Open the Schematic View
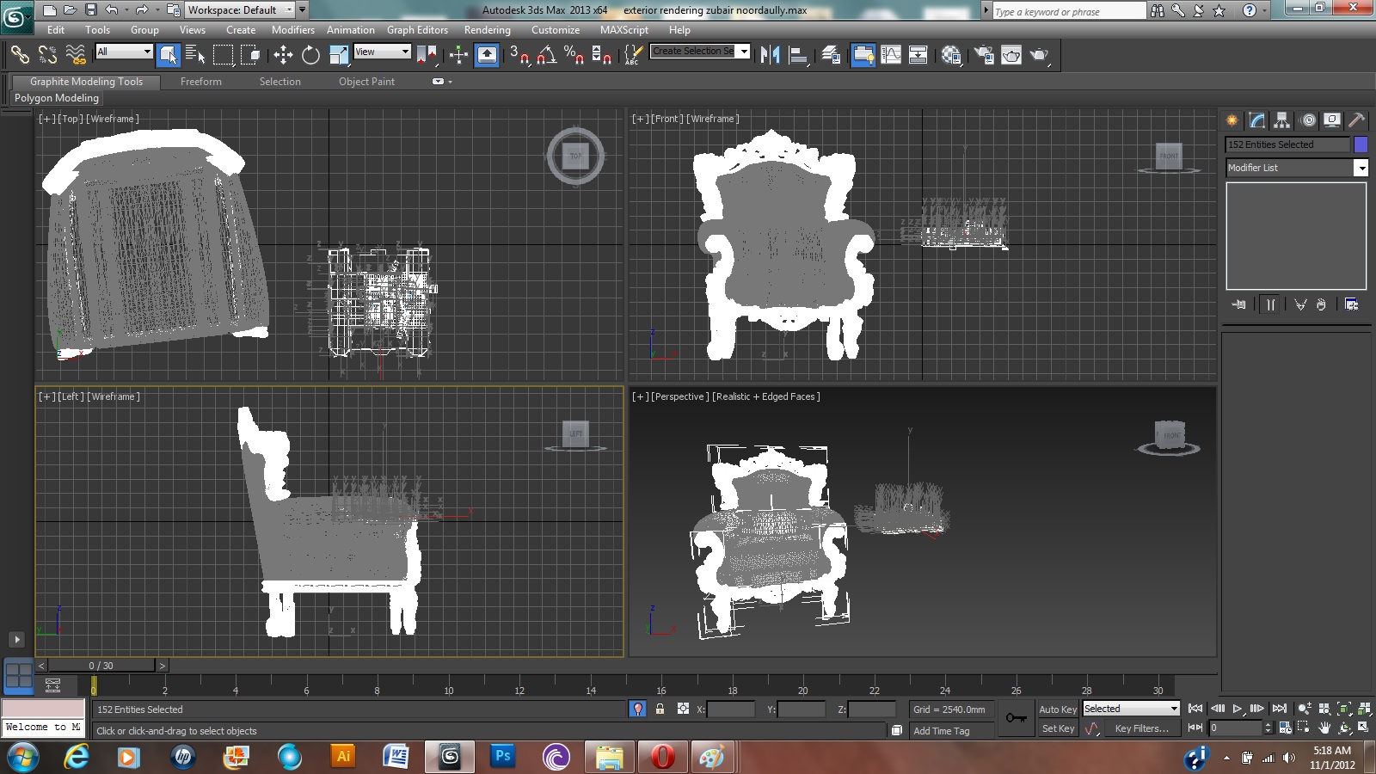This screenshot has height=774, width=1376. pos(918,55)
